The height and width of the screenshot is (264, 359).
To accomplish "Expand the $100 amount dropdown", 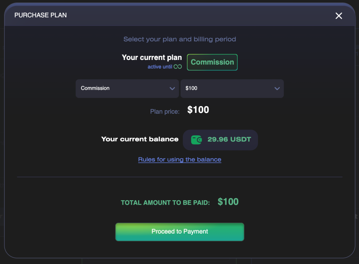I will click(232, 89).
